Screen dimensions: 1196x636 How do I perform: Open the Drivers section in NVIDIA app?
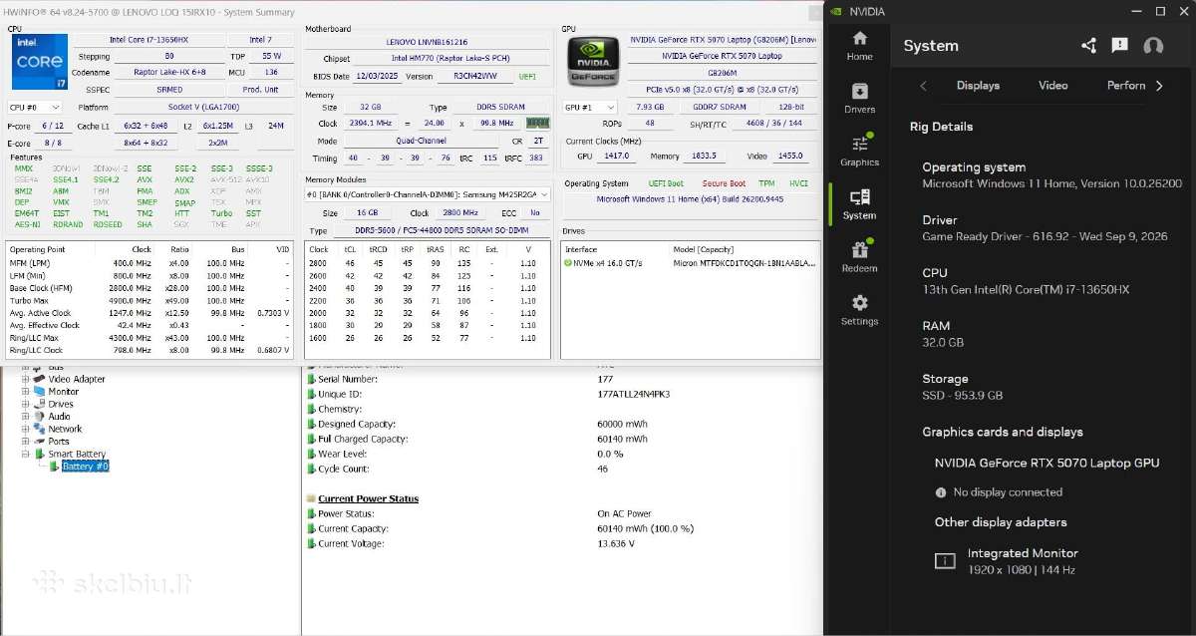pos(859,99)
